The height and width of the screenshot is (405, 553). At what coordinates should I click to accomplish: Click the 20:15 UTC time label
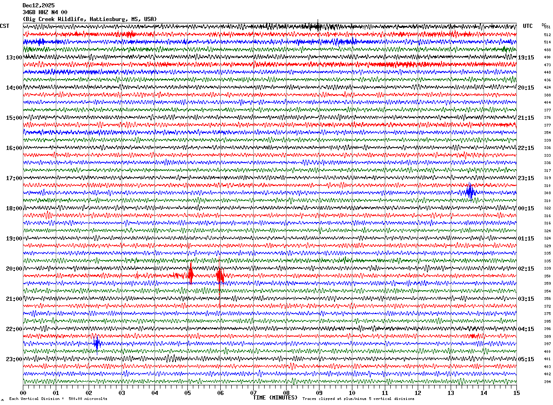[x=526, y=88]
